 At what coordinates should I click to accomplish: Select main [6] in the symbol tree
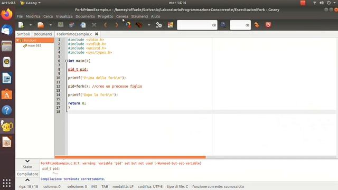point(34,45)
